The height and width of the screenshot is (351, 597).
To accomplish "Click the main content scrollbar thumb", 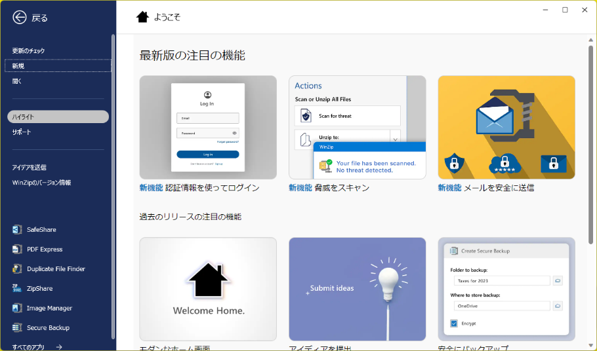I will pos(590,144).
